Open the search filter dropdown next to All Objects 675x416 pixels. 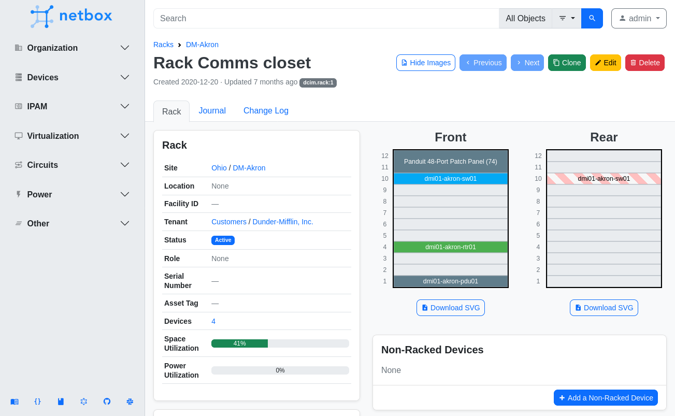click(x=566, y=18)
